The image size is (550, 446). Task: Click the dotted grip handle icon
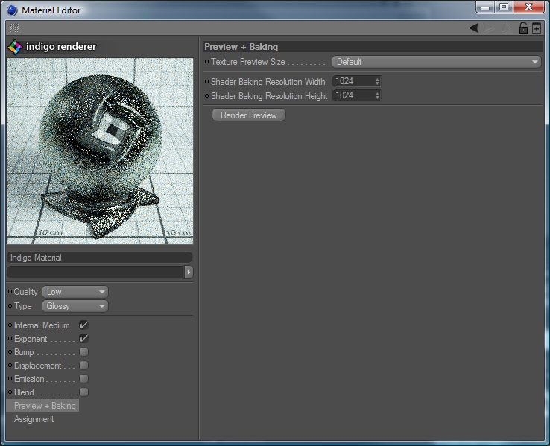coord(14,28)
